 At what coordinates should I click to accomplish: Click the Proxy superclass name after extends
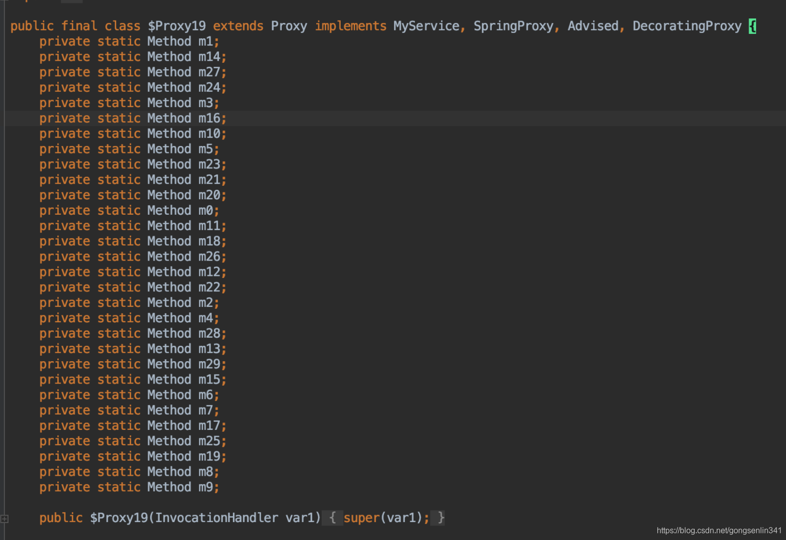pyautogui.click(x=289, y=26)
